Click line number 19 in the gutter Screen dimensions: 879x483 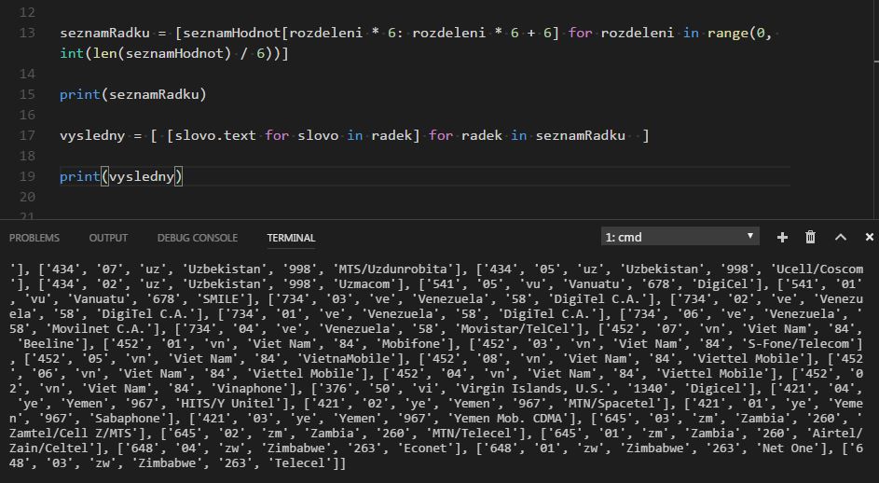(27, 176)
